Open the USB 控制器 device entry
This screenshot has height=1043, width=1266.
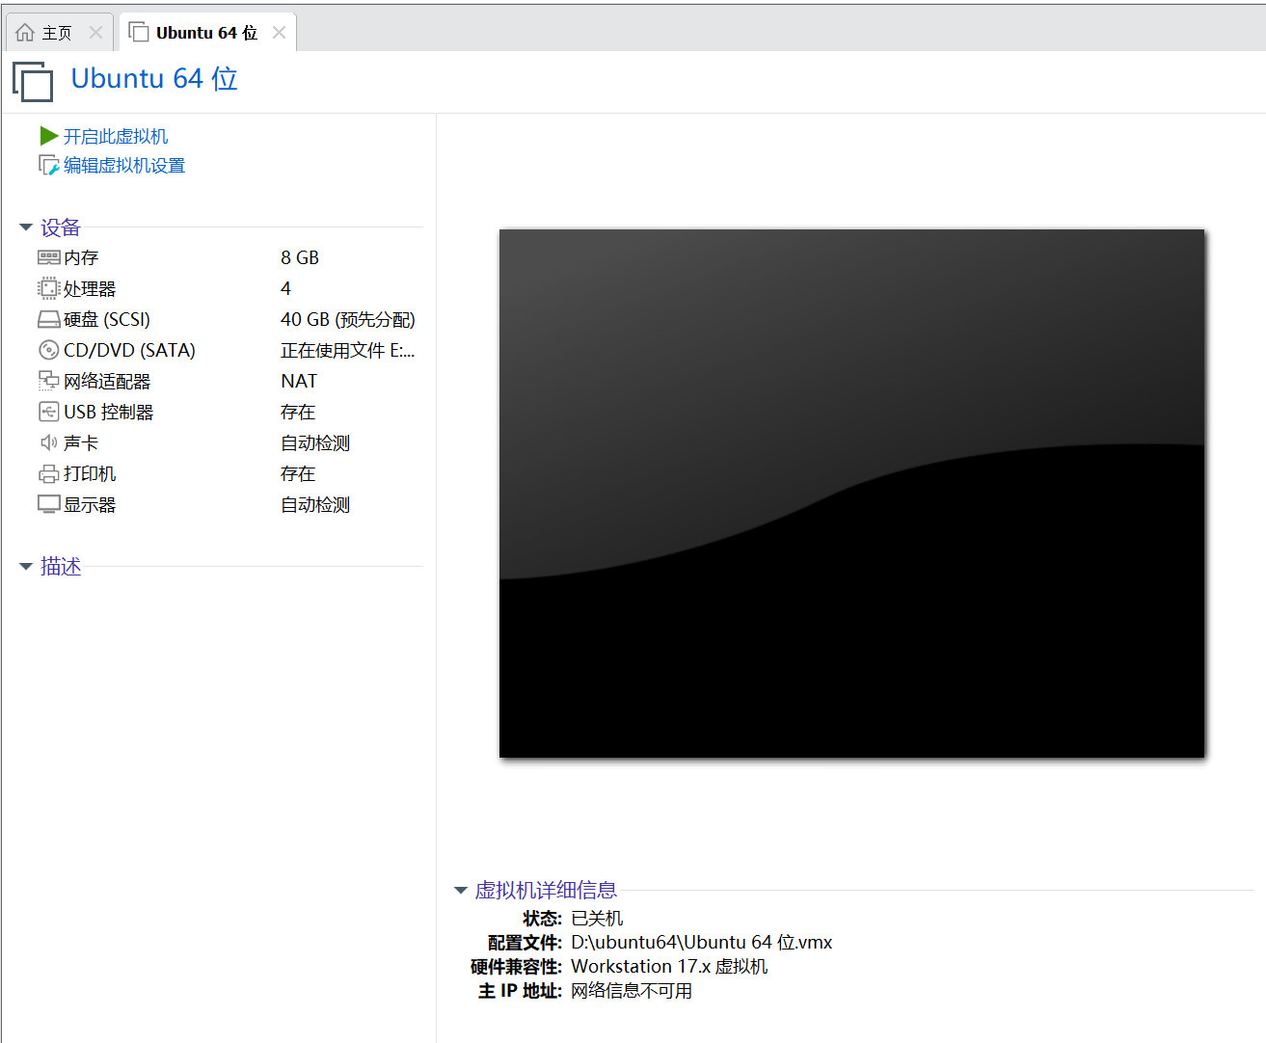click(109, 412)
